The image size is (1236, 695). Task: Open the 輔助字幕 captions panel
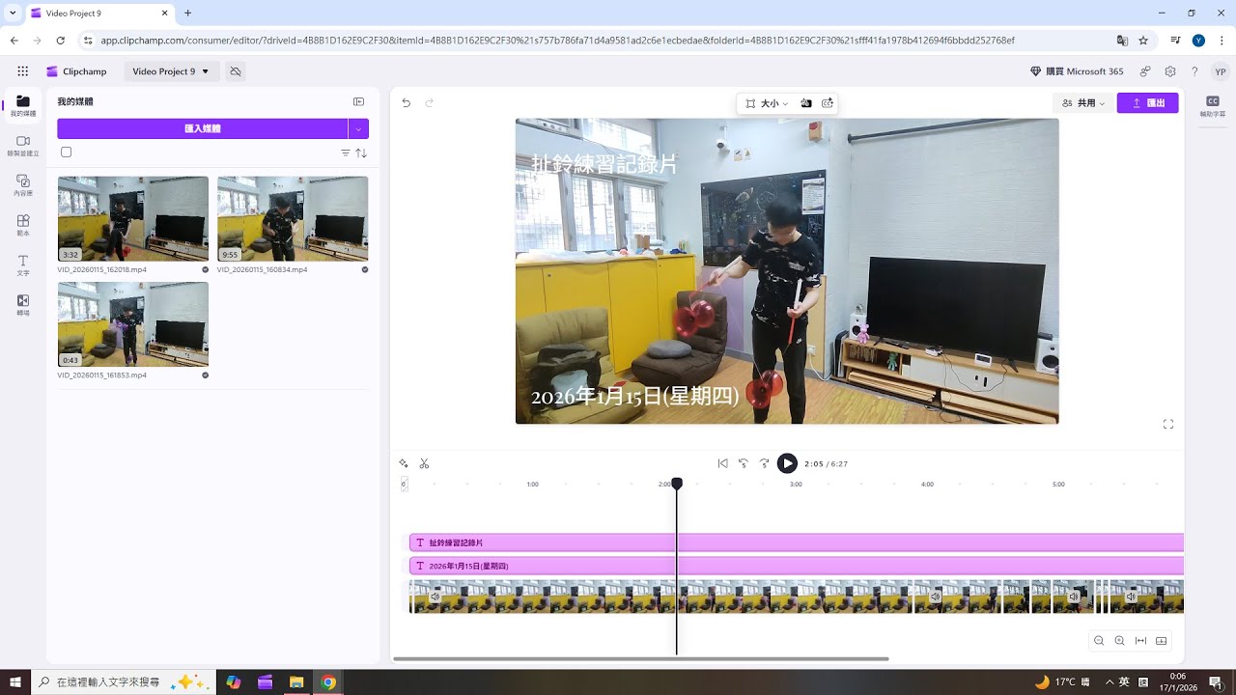1211,106
